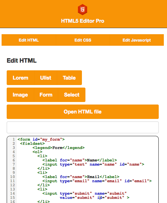Viewport: 167px width, 203px height.
Task: Insert Form snippet
Action: [x=46, y=95]
